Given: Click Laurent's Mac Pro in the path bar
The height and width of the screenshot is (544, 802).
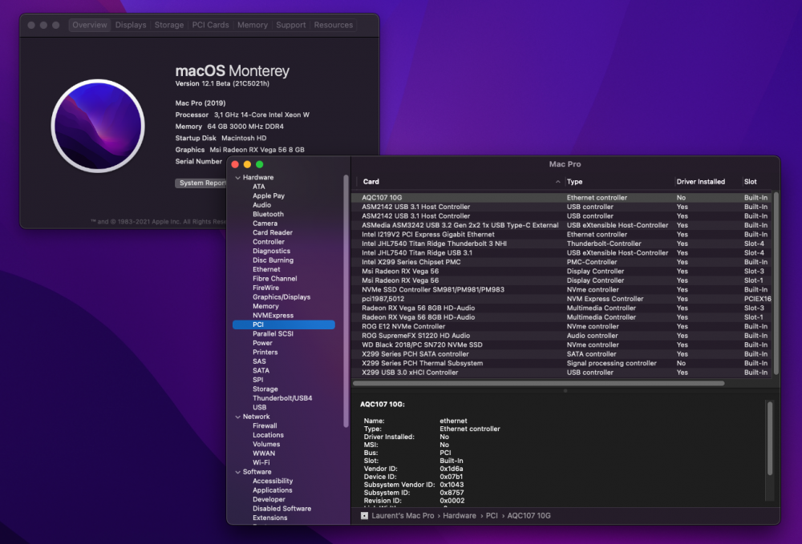Looking at the screenshot, I should pos(403,516).
